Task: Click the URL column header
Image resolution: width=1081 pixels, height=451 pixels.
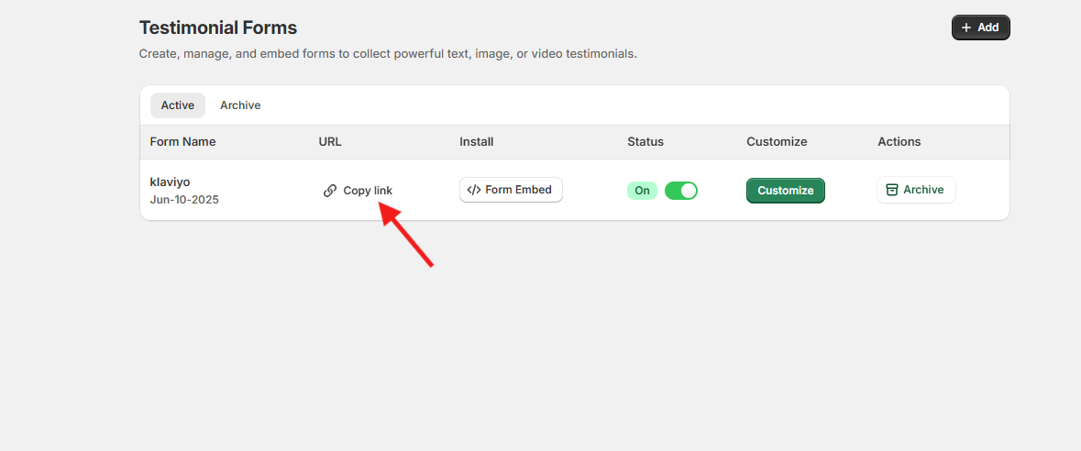Action: [330, 142]
